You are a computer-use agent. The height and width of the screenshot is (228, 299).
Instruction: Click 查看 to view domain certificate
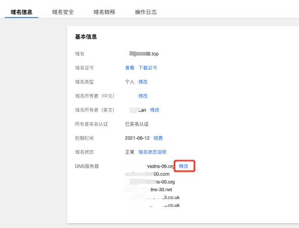pos(130,68)
